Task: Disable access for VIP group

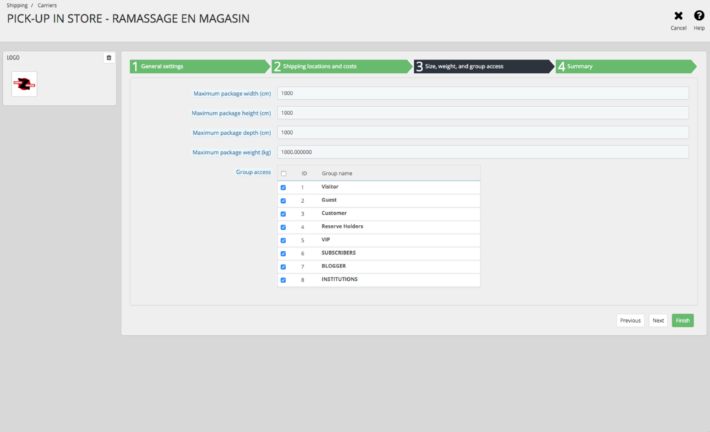Action: [284, 240]
